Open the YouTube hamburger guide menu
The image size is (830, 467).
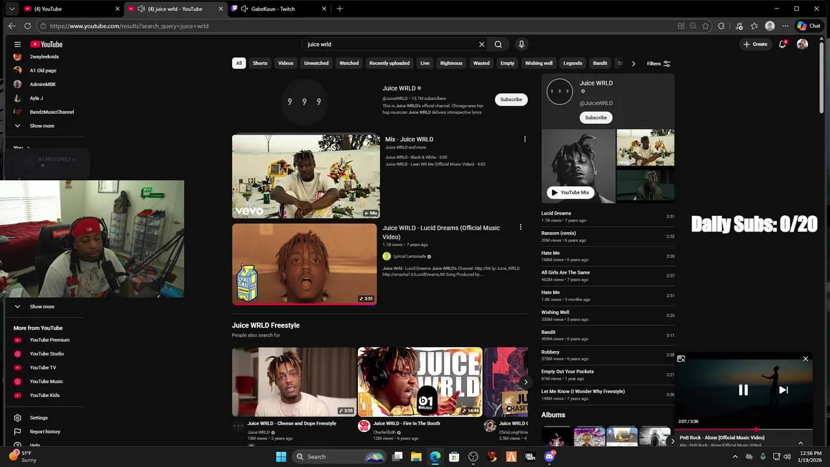(18, 44)
